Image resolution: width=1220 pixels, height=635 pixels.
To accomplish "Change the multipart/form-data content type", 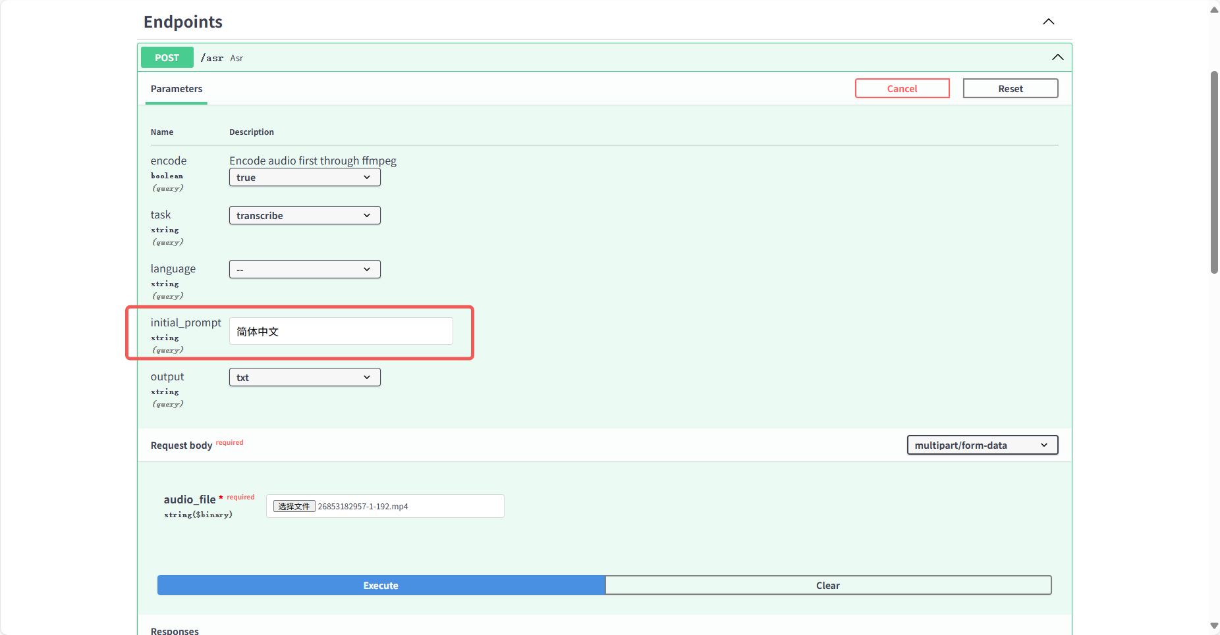I will tap(982, 445).
